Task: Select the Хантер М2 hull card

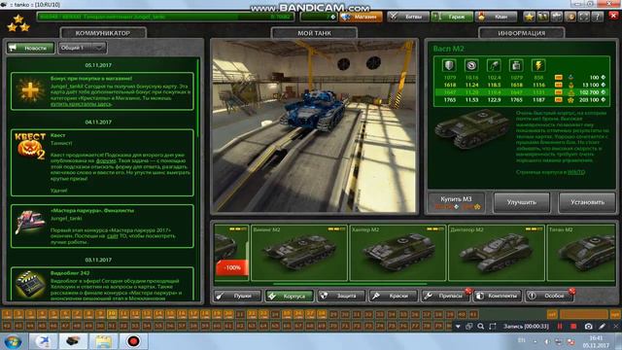Action: click(x=397, y=253)
